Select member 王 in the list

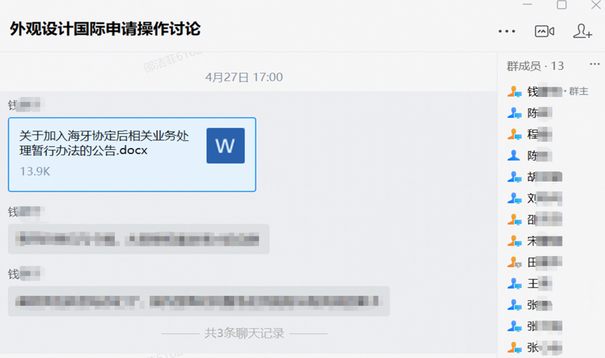point(529,284)
